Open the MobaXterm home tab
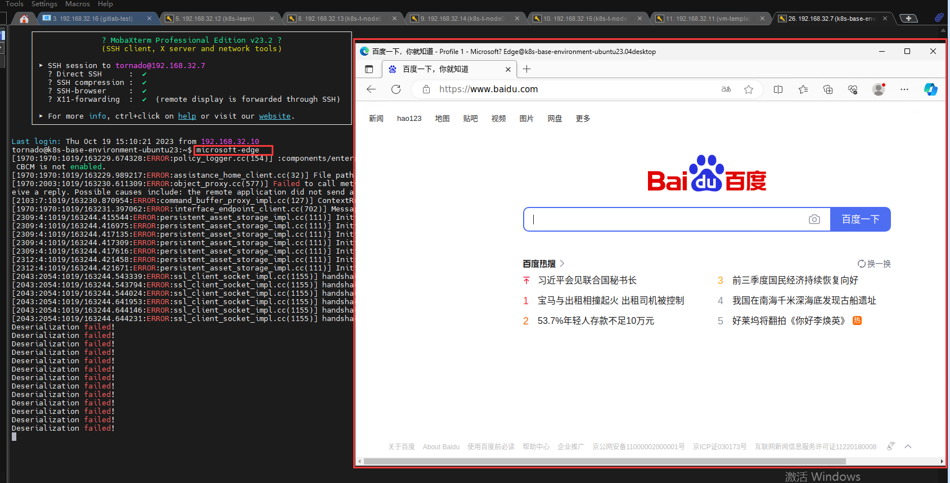This screenshot has height=483, width=950. (x=24, y=19)
